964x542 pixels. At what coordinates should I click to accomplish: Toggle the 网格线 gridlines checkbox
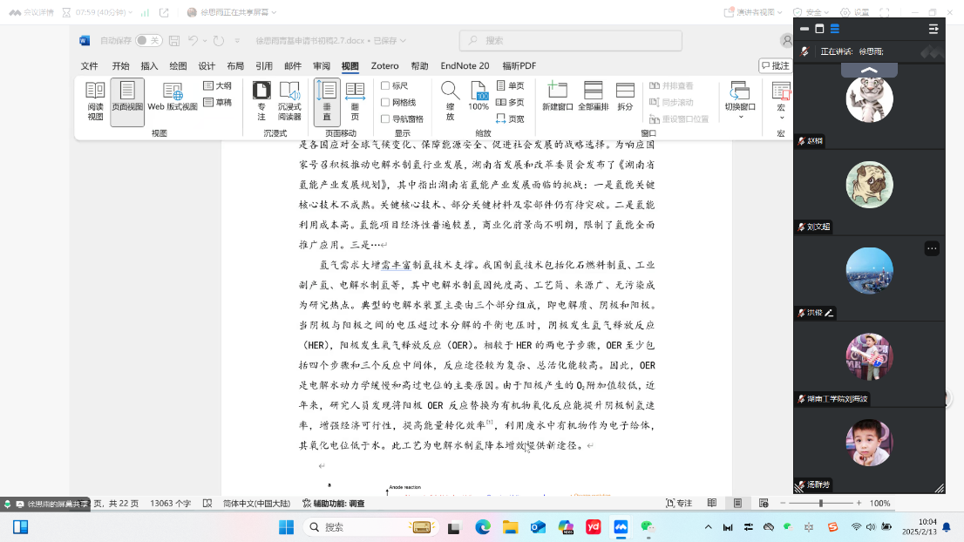(x=385, y=102)
